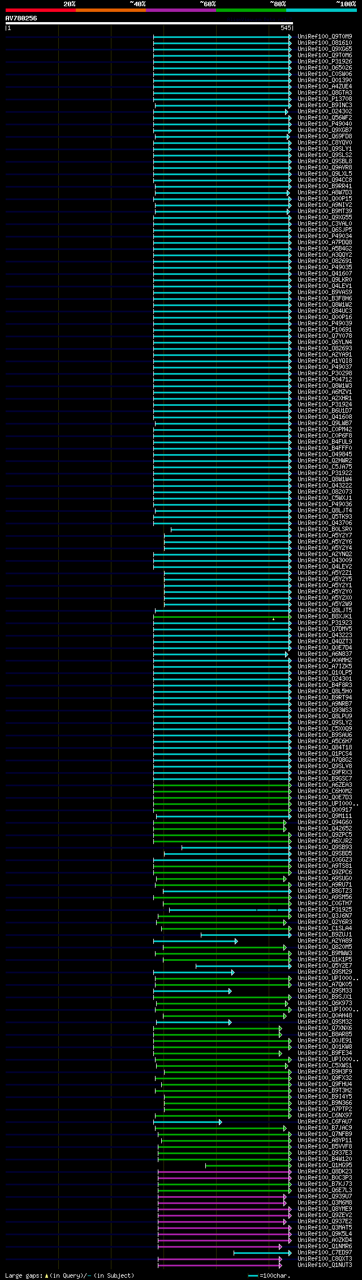Select hit label UniRef100_B9FE34
The image size is (362, 1280).
coord(325,1053)
